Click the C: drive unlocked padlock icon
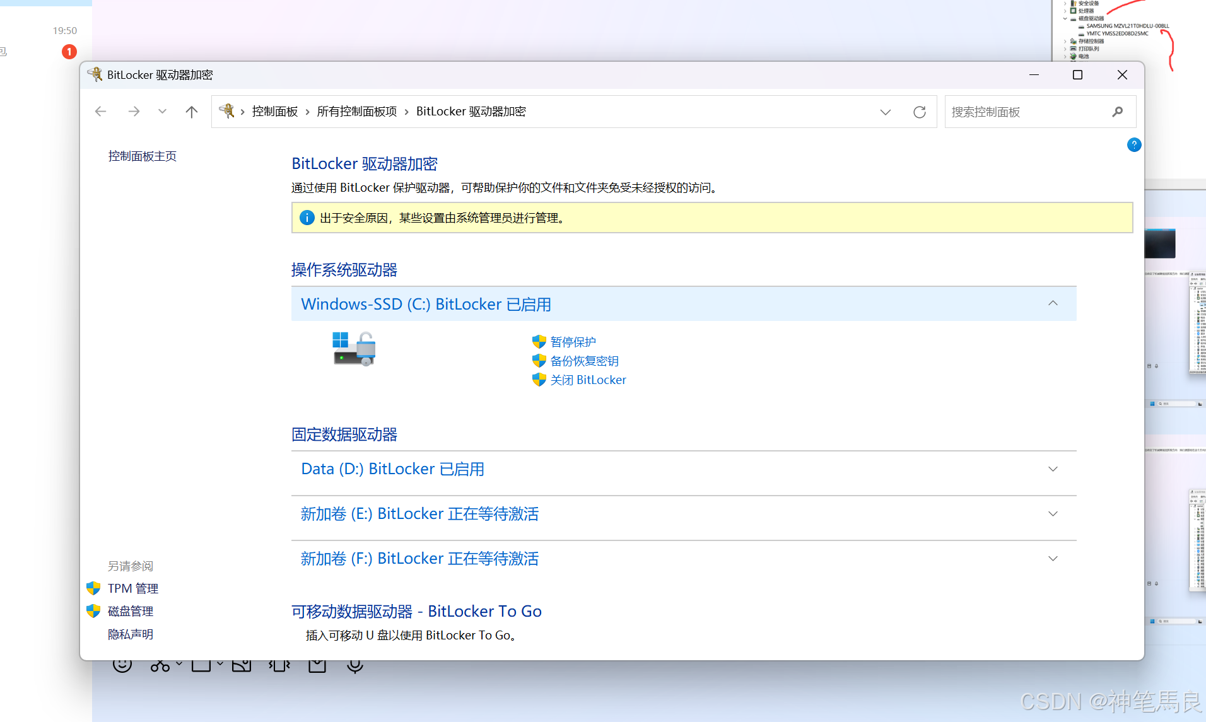The image size is (1206, 722). tap(354, 349)
